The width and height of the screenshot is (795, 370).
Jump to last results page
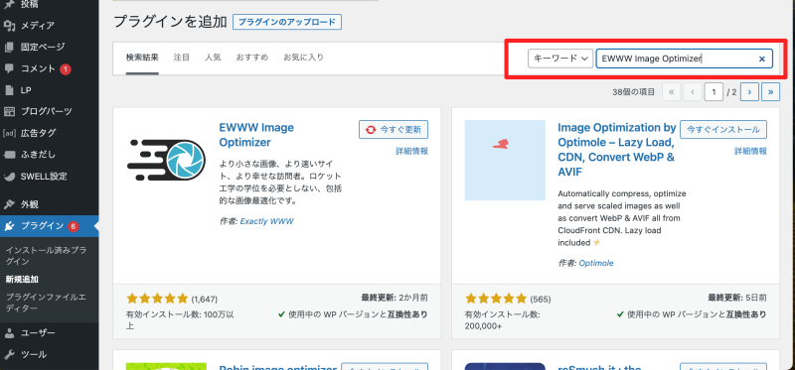coord(771,92)
